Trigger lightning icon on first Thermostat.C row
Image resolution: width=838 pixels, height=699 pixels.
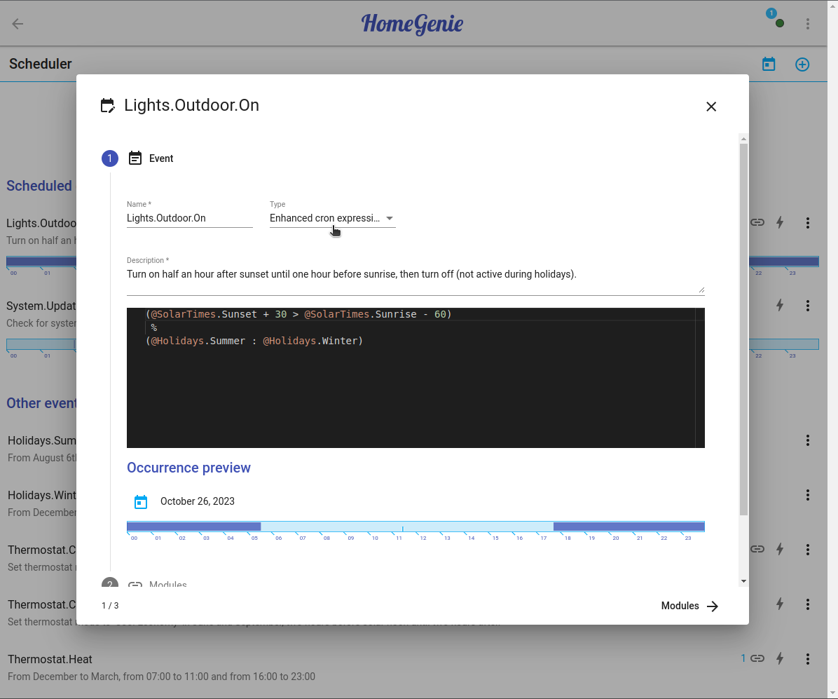(x=780, y=549)
